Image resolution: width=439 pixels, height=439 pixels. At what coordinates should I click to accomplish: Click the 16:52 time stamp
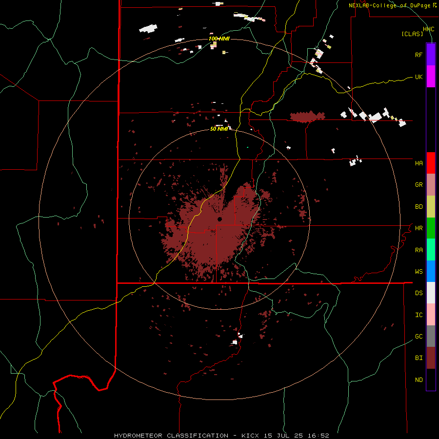[319, 436]
